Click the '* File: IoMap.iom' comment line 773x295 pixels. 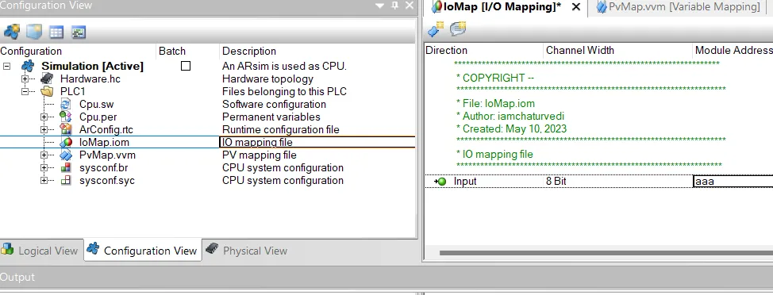click(495, 103)
